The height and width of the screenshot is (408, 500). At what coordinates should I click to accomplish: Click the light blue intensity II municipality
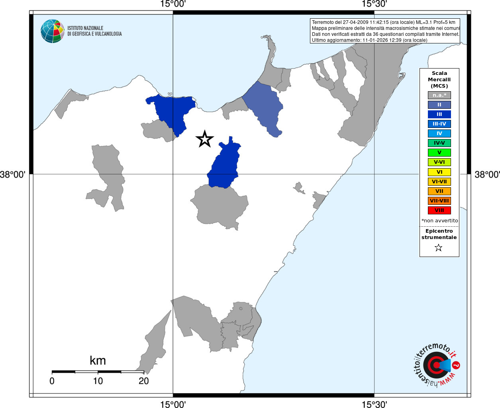point(265,108)
